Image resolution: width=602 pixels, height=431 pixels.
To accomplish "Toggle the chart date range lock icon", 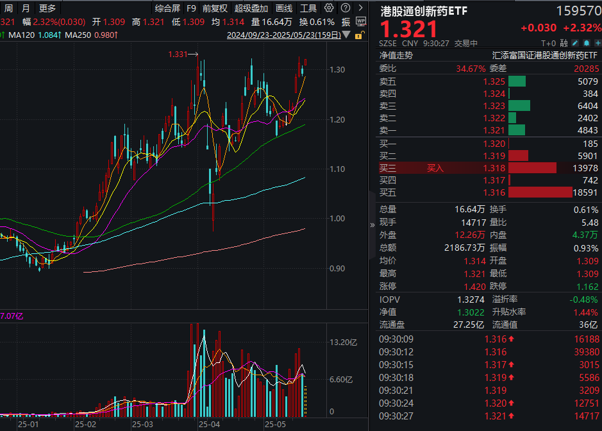I will [x=360, y=35].
